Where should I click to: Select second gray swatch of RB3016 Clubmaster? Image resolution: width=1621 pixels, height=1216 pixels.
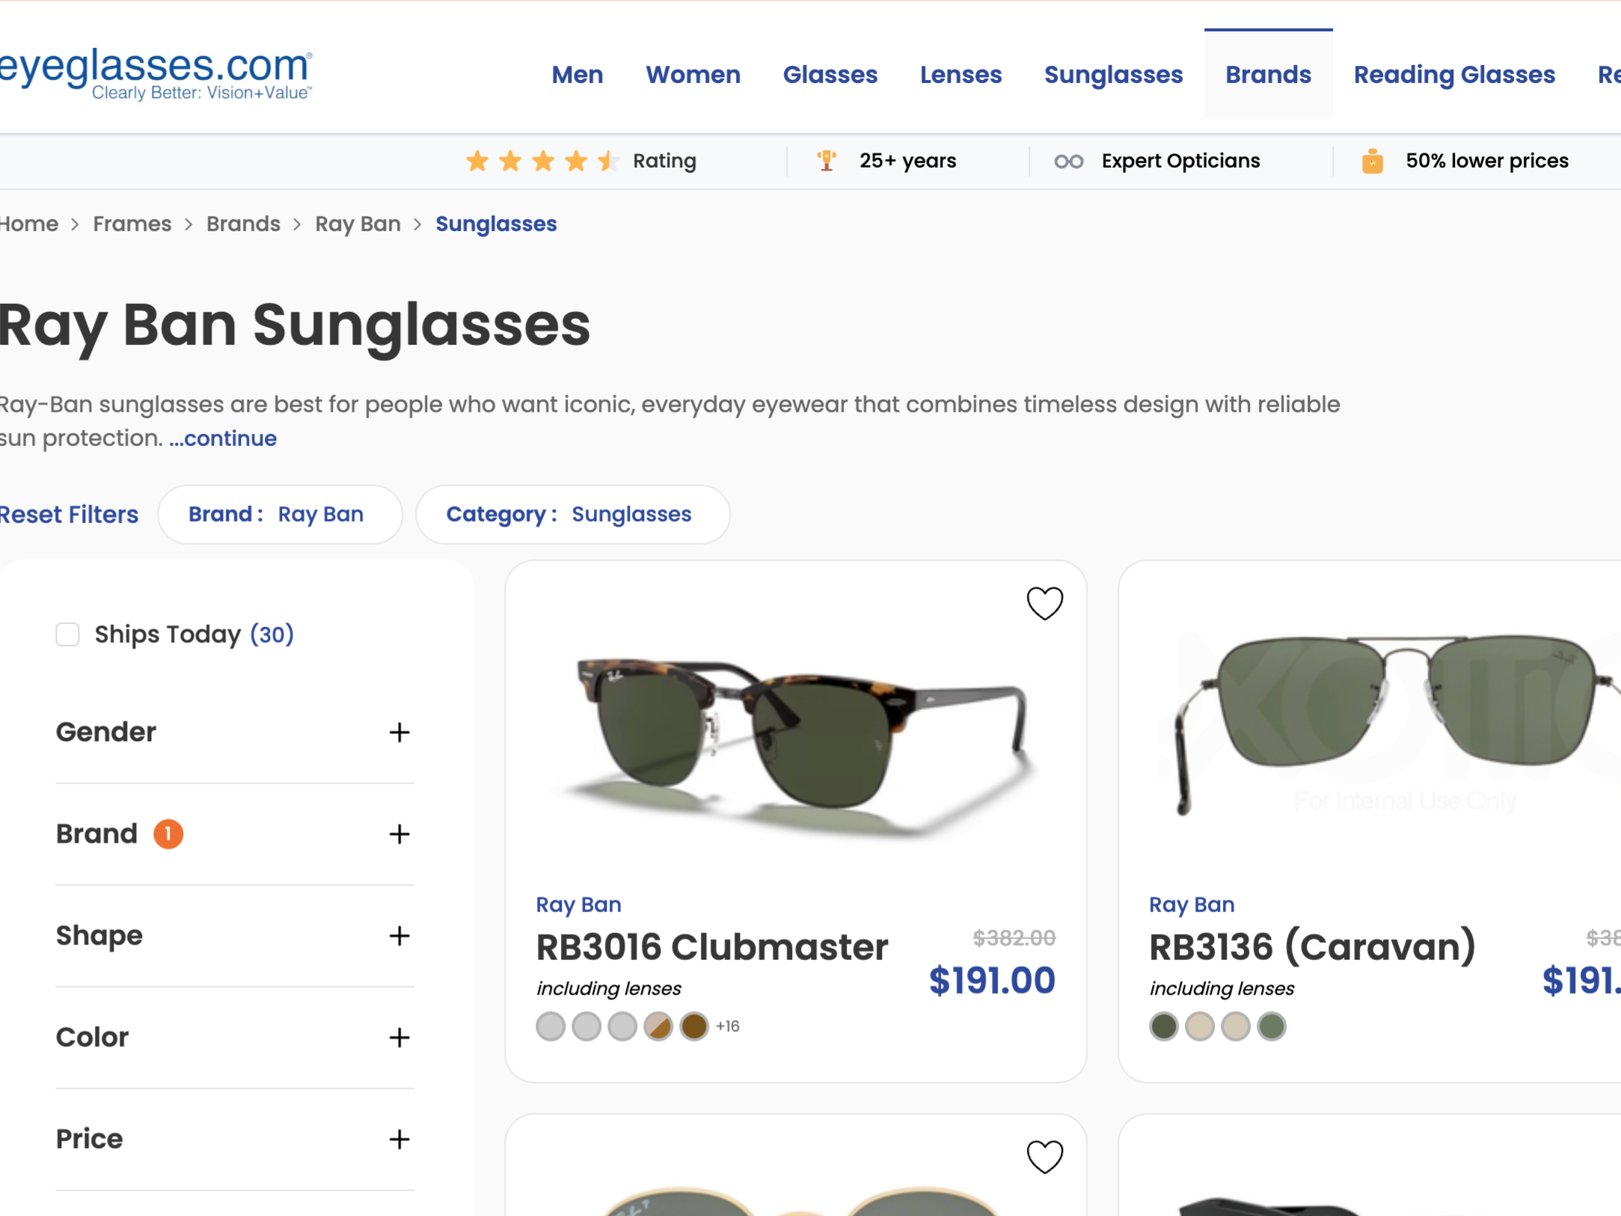pyautogui.click(x=586, y=1027)
